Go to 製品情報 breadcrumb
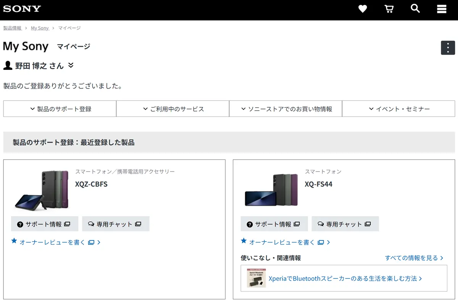458x301 pixels. tap(12, 28)
